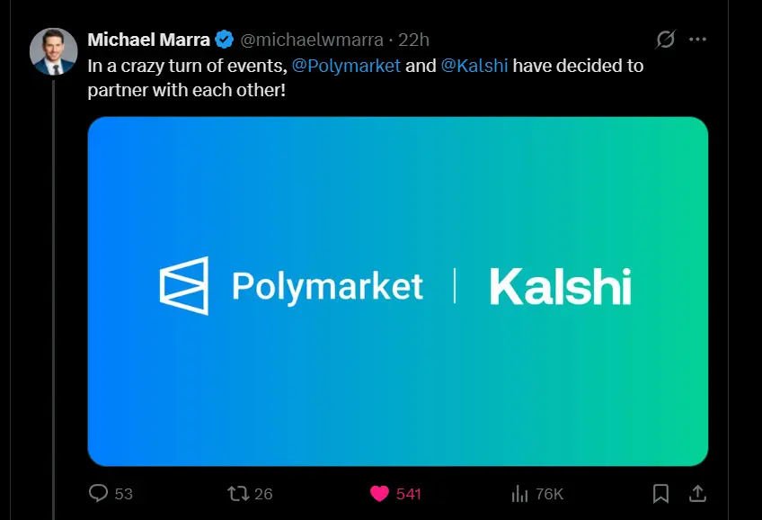Repost this tweet using the arrows icon
Image resolution: width=762 pixels, height=520 pixels.
pyautogui.click(x=238, y=493)
